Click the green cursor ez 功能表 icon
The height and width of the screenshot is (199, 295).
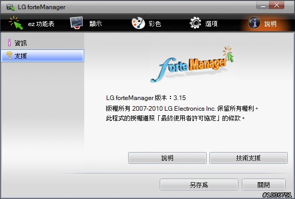pyautogui.click(x=16, y=23)
